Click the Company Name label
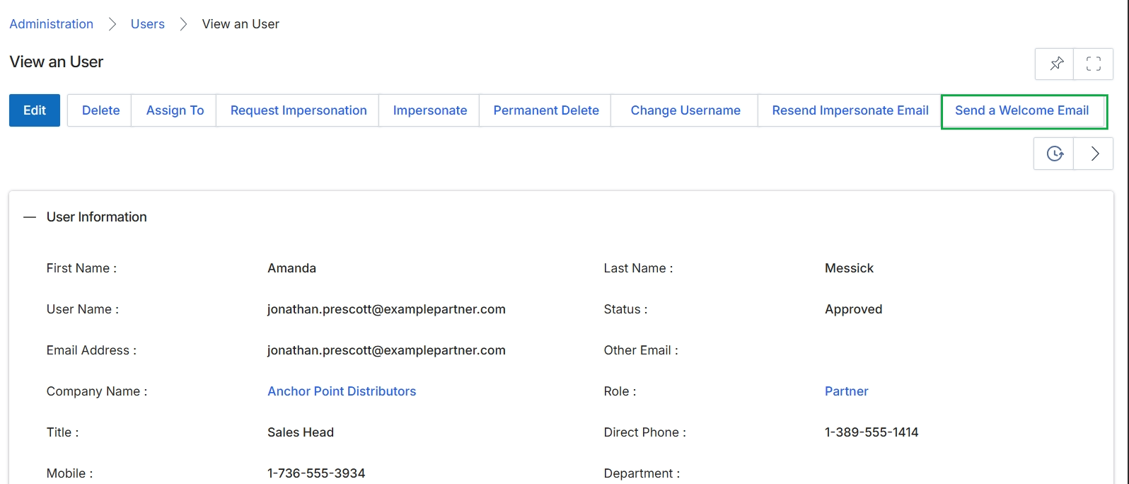The image size is (1129, 484). (x=97, y=391)
